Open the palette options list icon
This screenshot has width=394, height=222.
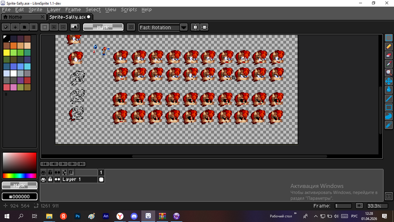coord(33,27)
